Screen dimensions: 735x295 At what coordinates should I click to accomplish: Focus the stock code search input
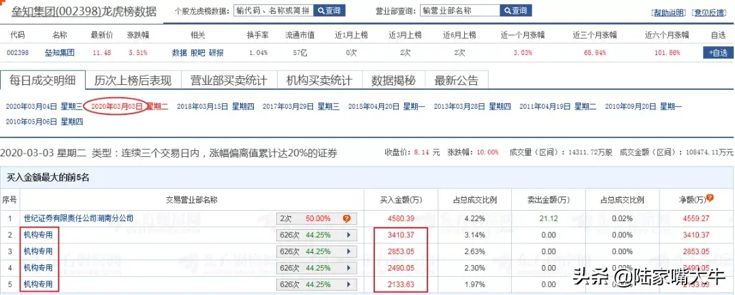click(272, 11)
